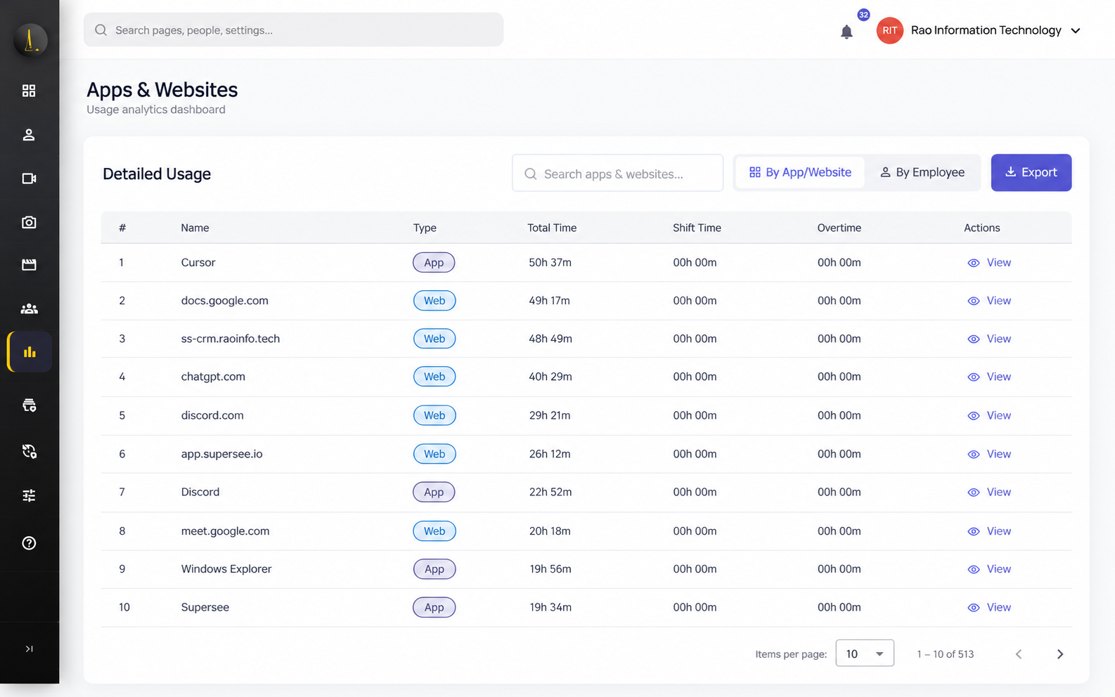
Task: View details for Supersee row
Action: coord(989,607)
